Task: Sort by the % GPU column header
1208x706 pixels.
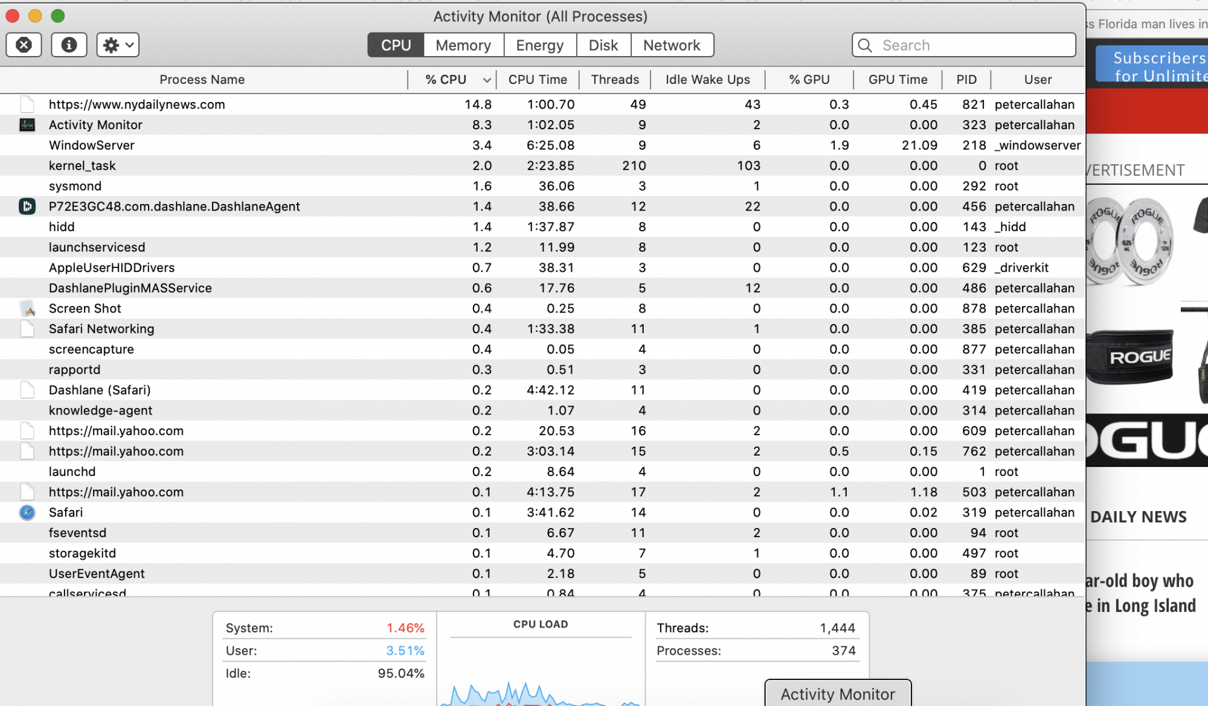Action: pyautogui.click(x=809, y=80)
